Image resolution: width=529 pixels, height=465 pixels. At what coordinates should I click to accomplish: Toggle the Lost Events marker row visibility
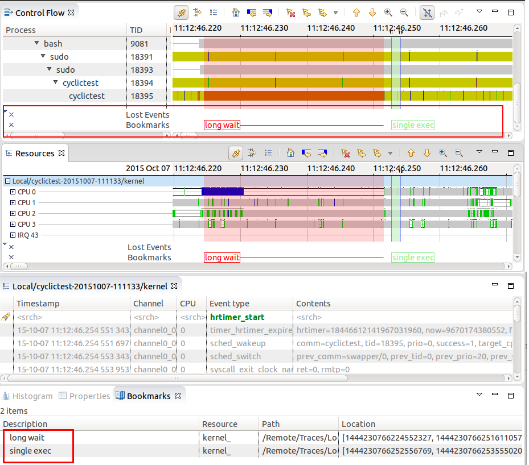coord(11,114)
